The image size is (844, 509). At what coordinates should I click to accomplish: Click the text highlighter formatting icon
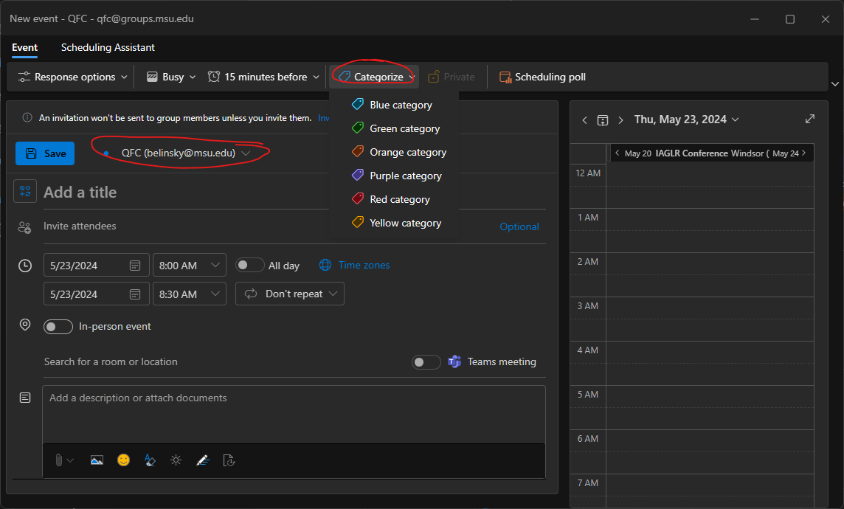click(x=150, y=460)
